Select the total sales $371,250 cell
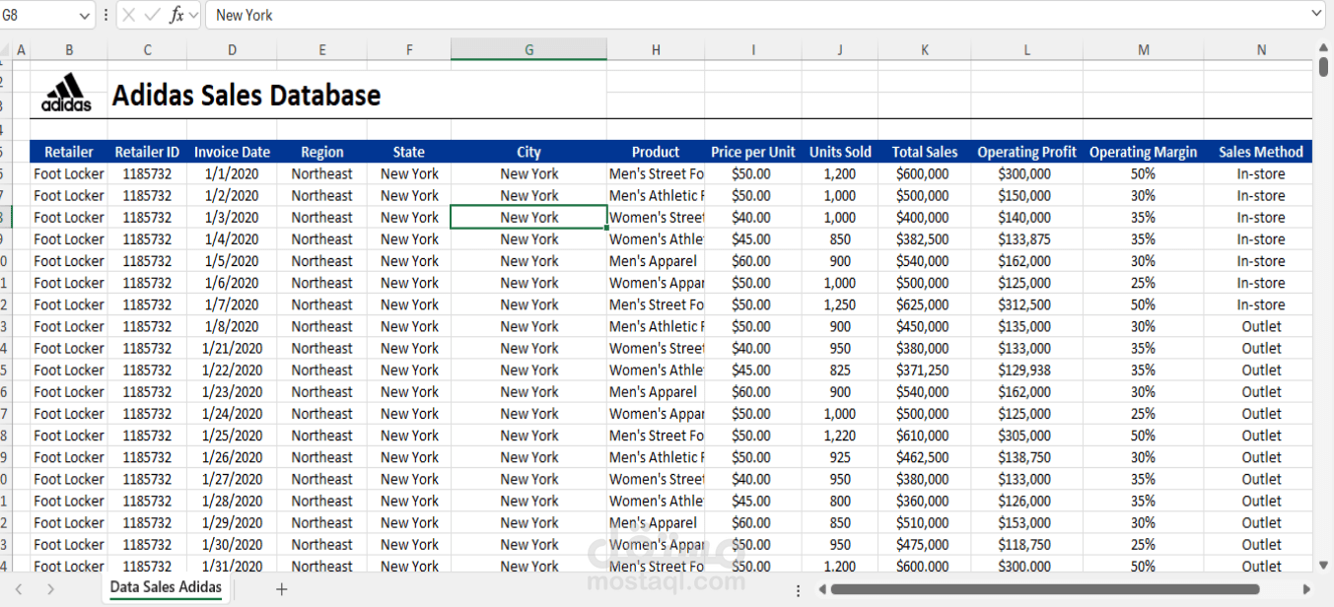 click(925, 370)
